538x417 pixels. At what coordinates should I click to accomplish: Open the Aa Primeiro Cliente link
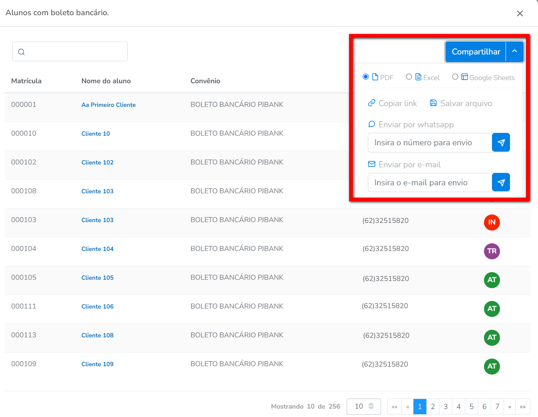point(108,105)
